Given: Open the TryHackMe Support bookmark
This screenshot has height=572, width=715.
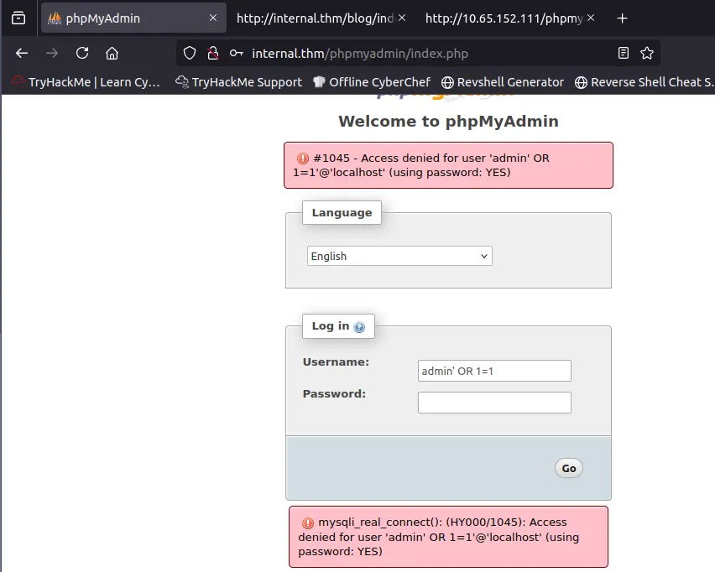Looking at the screenshot, I should (238, 82).
